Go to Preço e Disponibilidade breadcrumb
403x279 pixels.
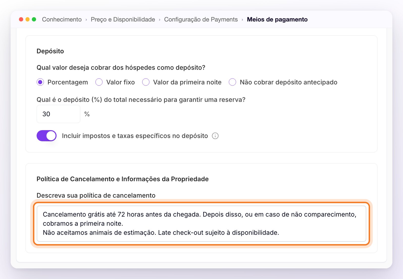123,19
